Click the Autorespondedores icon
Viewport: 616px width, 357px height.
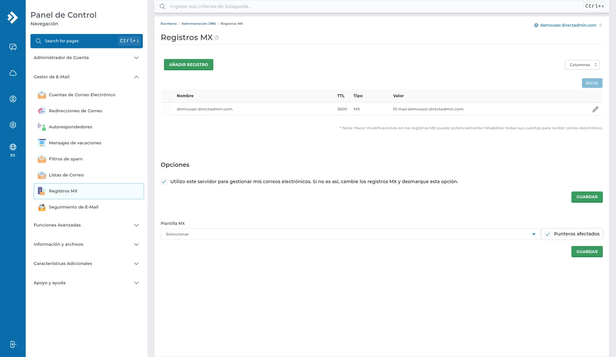point(42,127)
